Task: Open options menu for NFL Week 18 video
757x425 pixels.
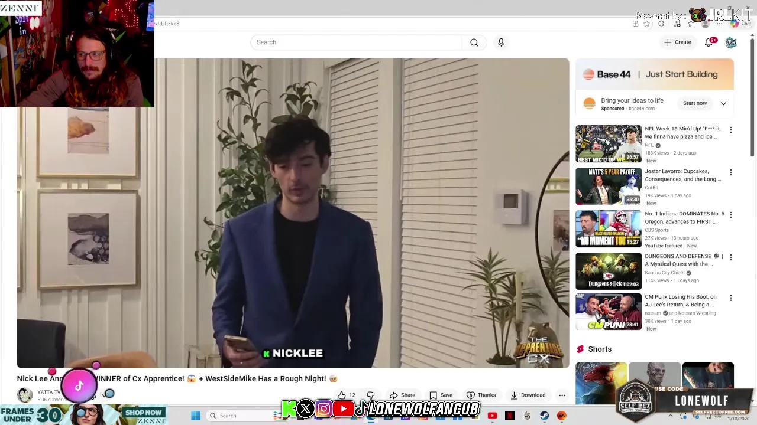Action: 731,130
